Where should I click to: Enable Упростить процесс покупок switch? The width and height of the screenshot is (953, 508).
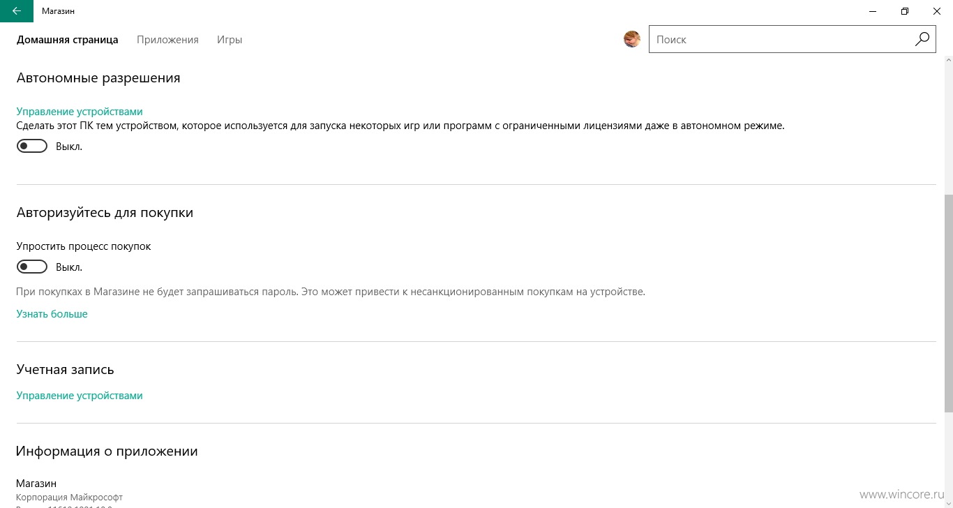click(32, 267)
